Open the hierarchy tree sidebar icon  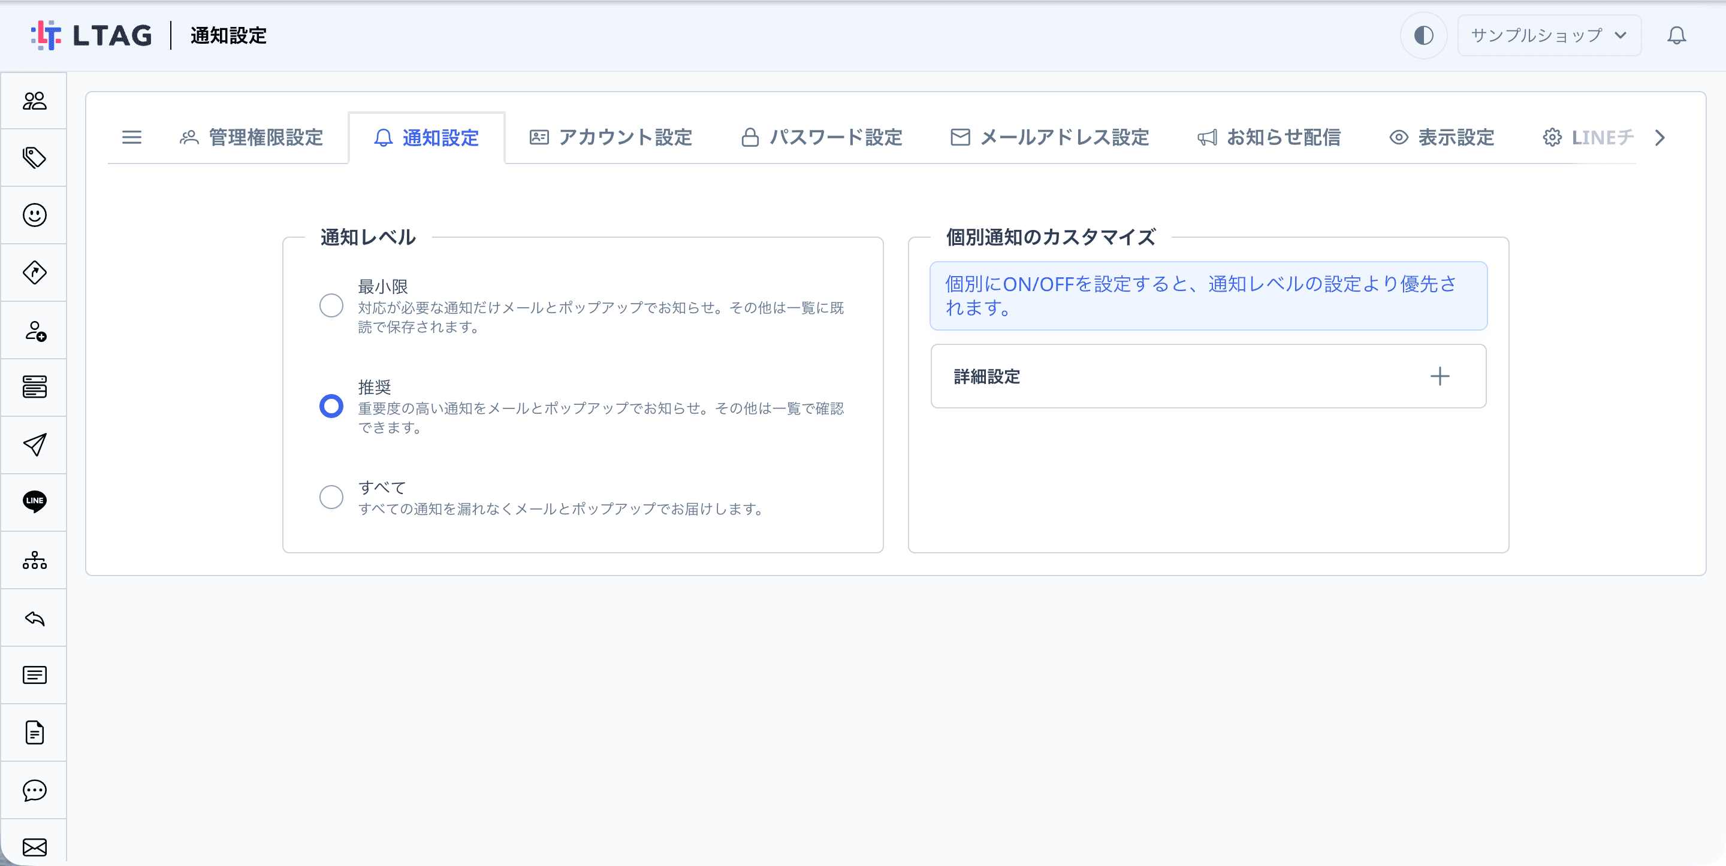[x=34, y=560]
